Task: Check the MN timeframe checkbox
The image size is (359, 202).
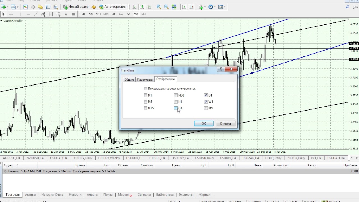Action: (206, 108)
